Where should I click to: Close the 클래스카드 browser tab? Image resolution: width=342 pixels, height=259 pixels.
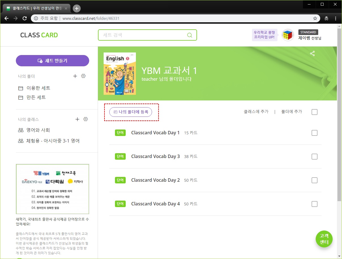(66, 8)
